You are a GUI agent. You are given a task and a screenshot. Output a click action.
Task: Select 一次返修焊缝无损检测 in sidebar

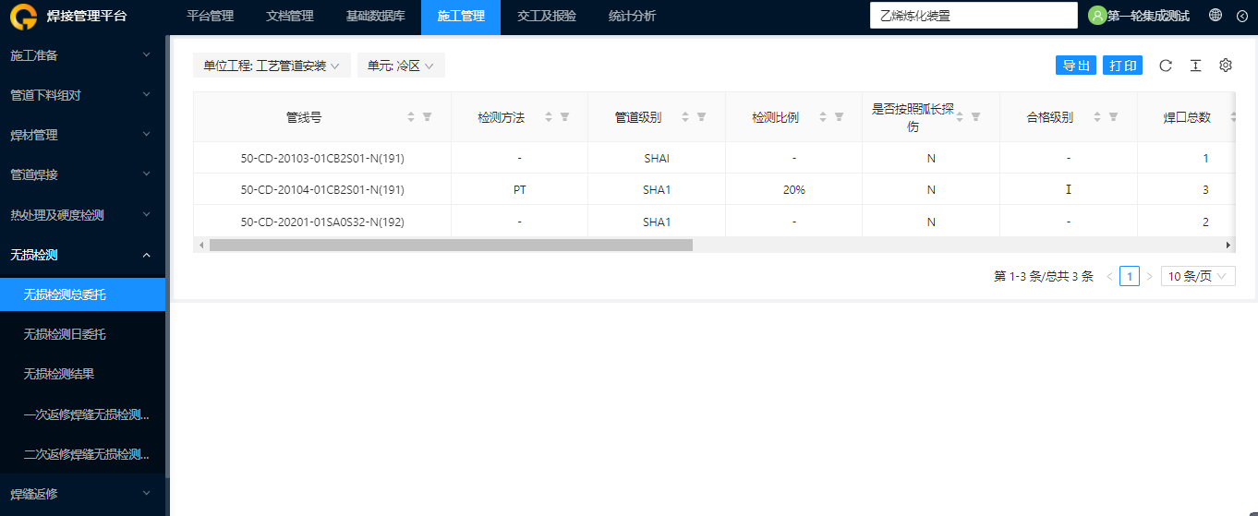pyautogui.click(x=83, y=414)
